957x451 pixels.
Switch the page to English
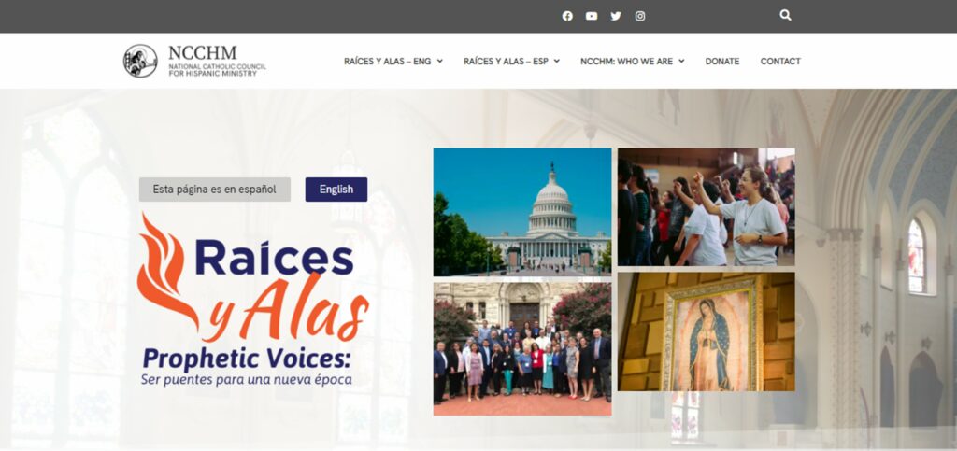coord(336,190)
